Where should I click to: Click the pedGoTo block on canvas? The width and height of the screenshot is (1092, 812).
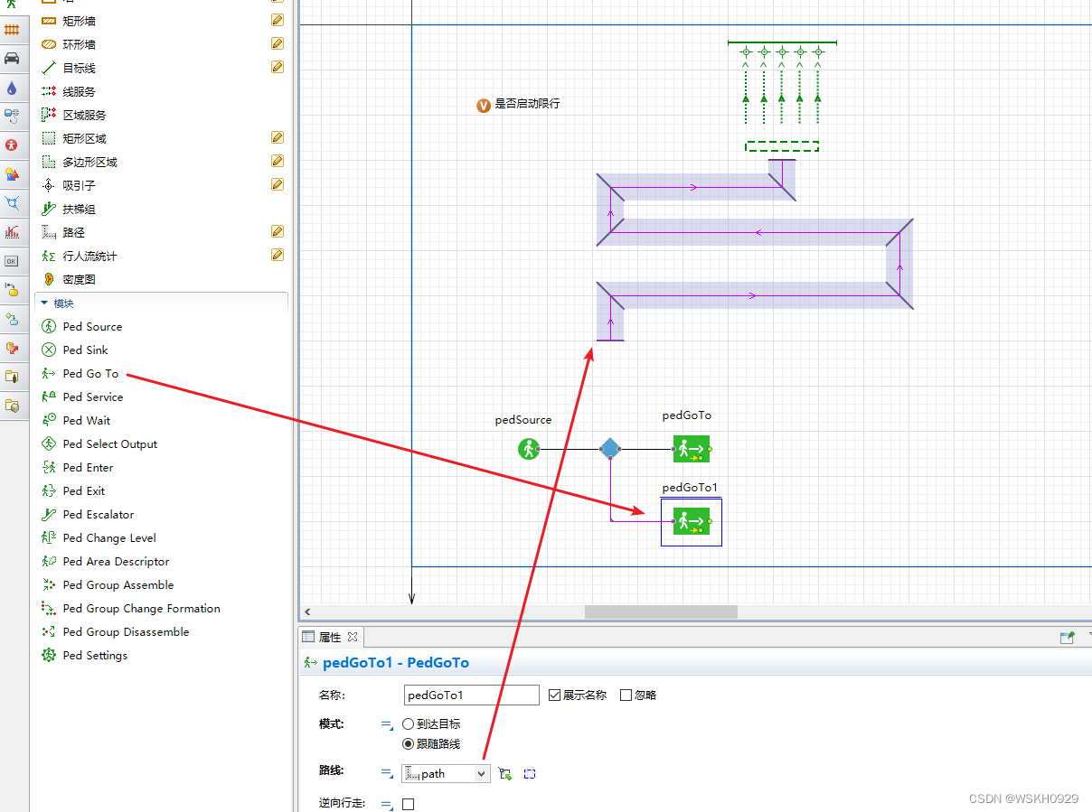[x=692, y=448]
